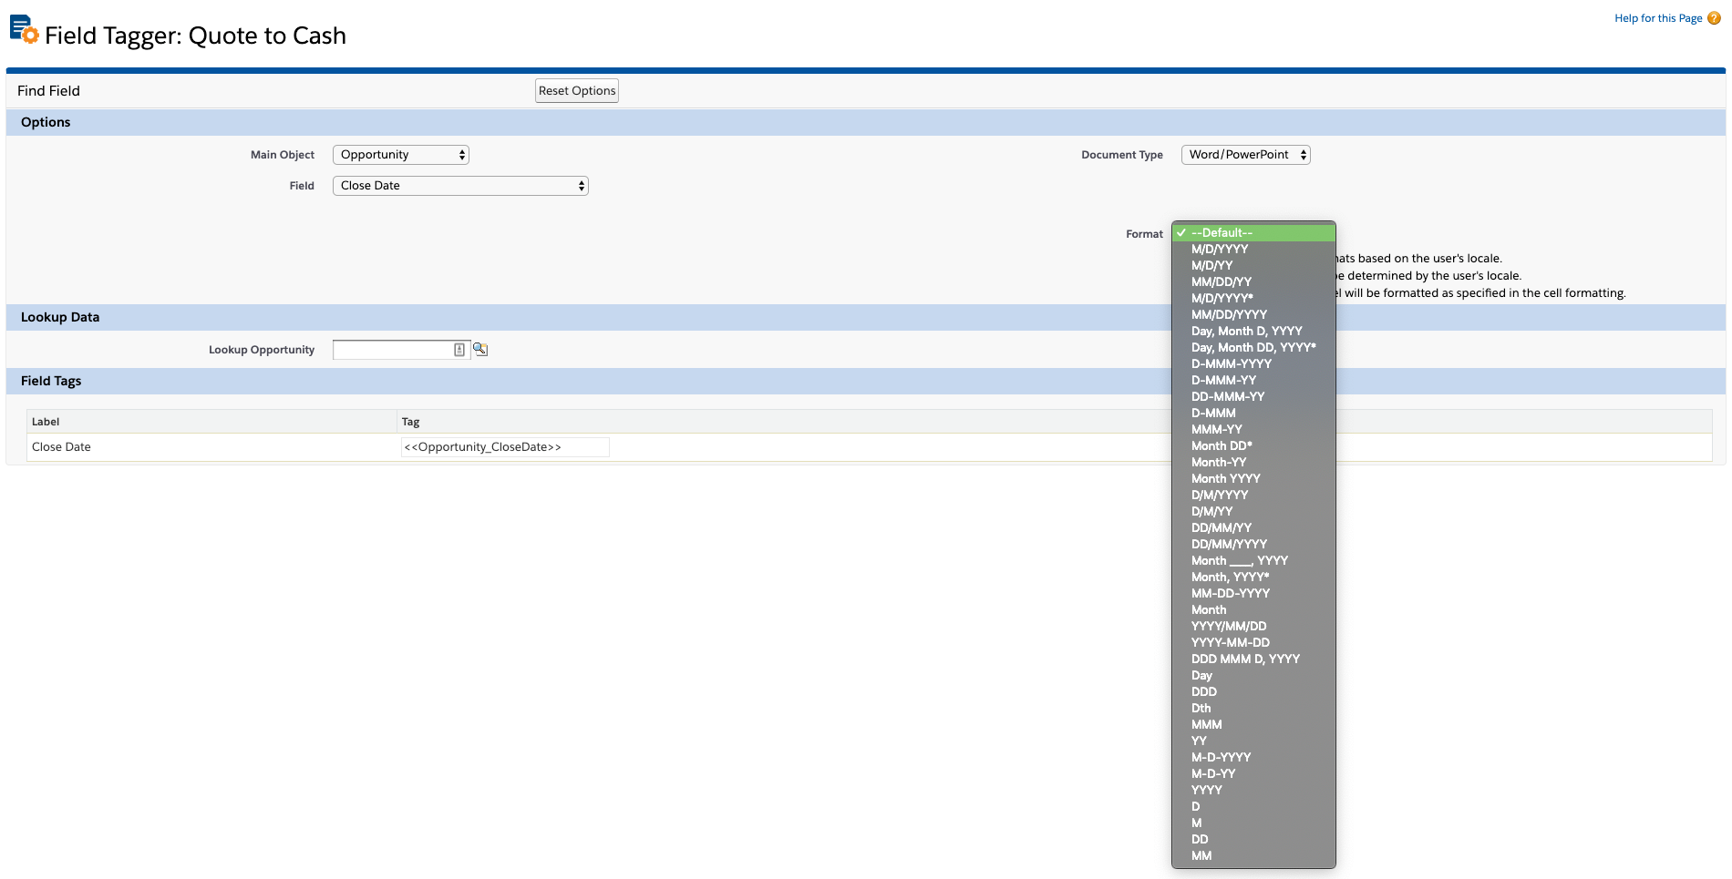Choose the Day format option
The height and width of the screenshot is (879, 1732).
click(1253, 676)
